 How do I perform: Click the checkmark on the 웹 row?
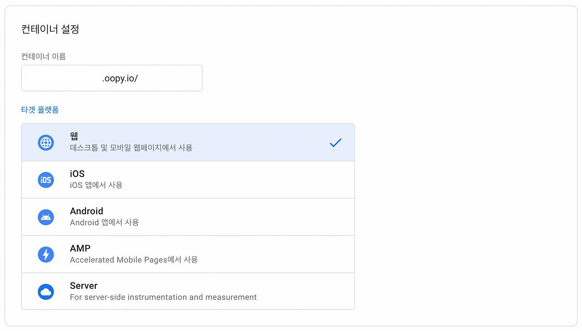pyautogui.click(x=336, y=143)
